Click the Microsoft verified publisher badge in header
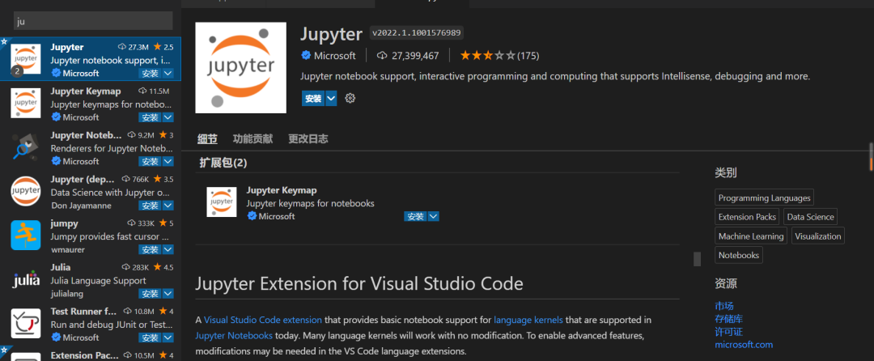 (x=305, y=55)
